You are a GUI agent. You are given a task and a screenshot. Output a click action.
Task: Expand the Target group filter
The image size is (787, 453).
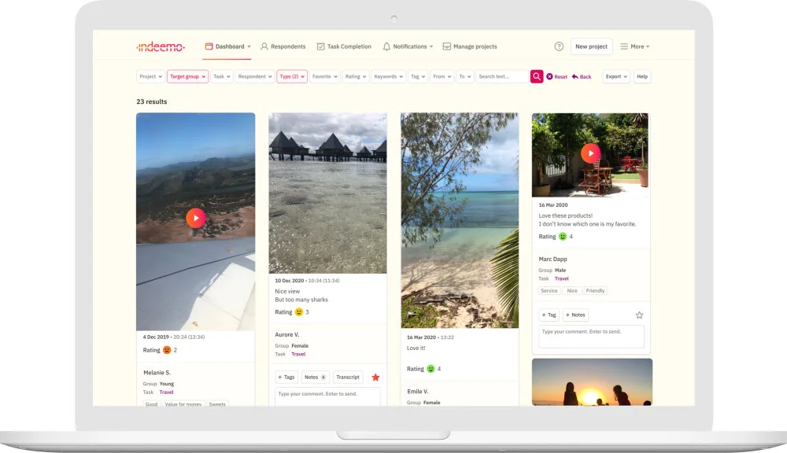coord(188,76)
